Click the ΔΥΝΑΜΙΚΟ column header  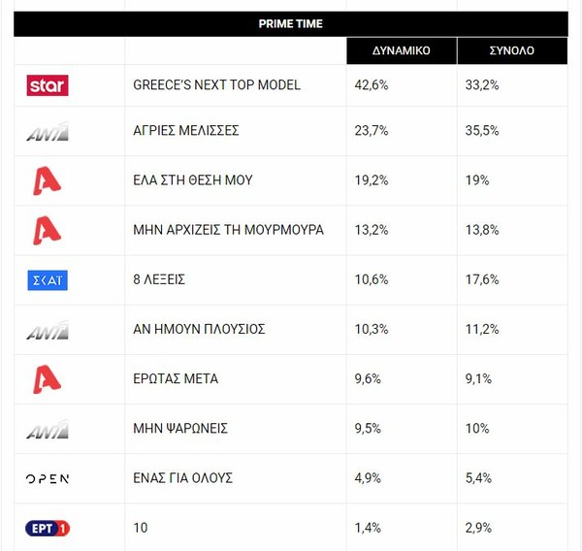point(402,50)
